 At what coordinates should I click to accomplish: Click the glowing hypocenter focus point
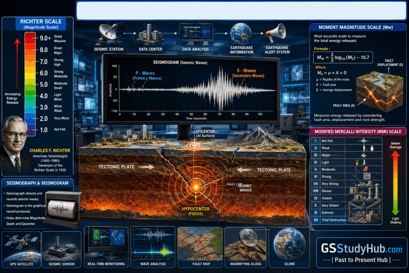196,187
